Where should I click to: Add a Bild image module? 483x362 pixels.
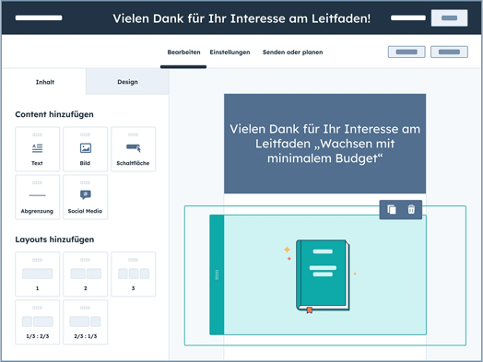click(x=86, y=149)
